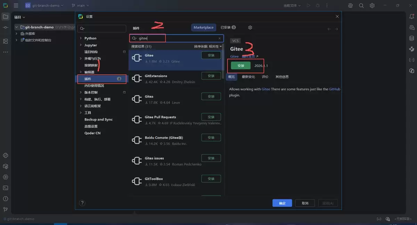
Task: Select the 概览 plugin detail tab
Action: (x=231, y=77)
